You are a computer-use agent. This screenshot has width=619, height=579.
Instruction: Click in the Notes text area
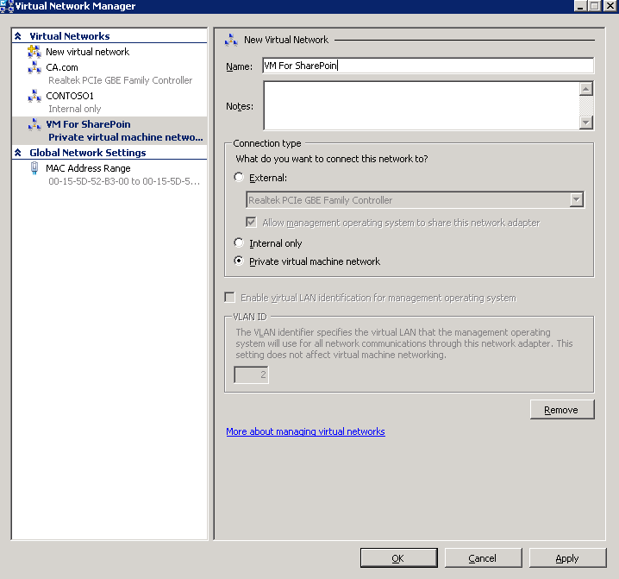(x=422, y=105)
